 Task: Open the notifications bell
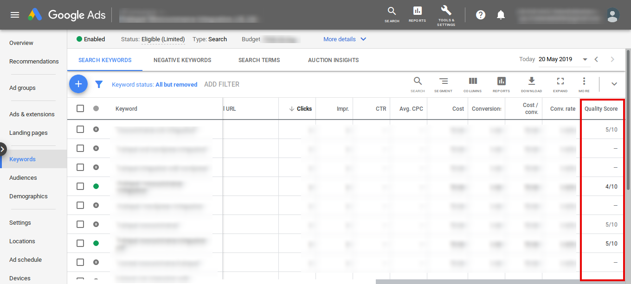501,15
